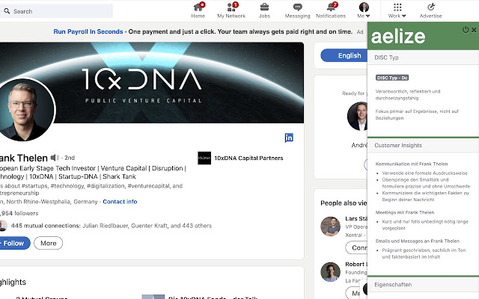Follow Frank Thelen
This screenshot has width=479, height=299.
click(14, 243)
